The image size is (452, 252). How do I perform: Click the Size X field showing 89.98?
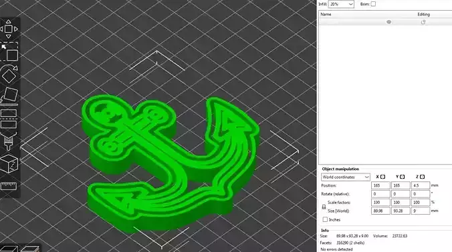(x=380, y=211)
